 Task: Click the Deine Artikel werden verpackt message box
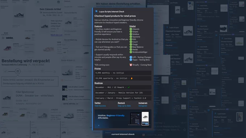[x=30, y=81]
